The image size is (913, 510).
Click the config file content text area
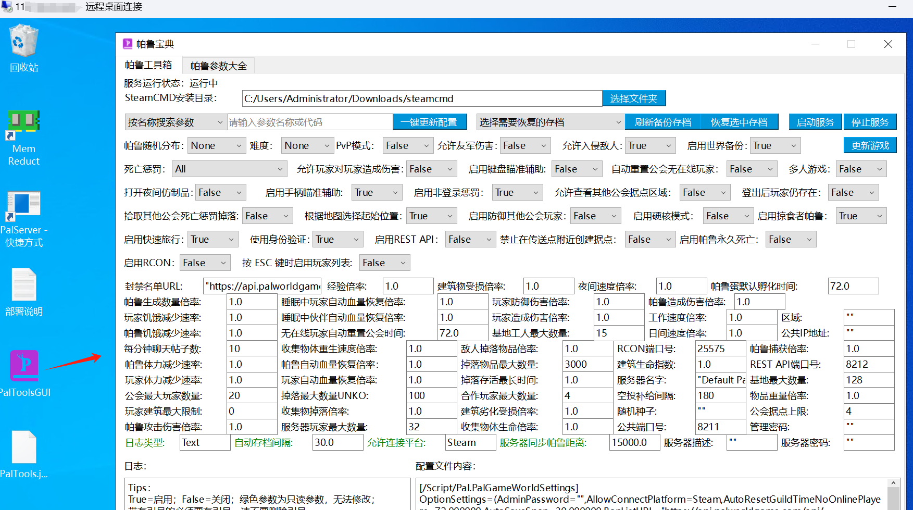(652, 494)
